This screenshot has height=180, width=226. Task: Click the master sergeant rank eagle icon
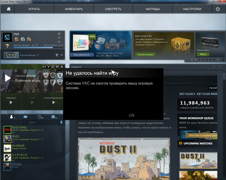coord(7,46)
